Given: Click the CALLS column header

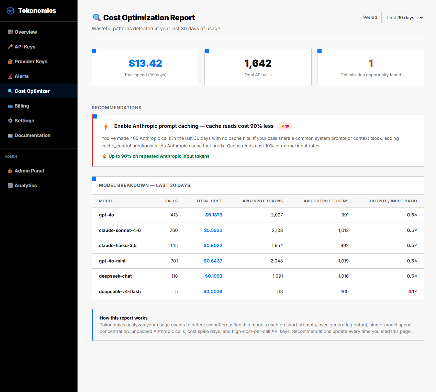Looking at the screenshot, I should click(171, 201).
